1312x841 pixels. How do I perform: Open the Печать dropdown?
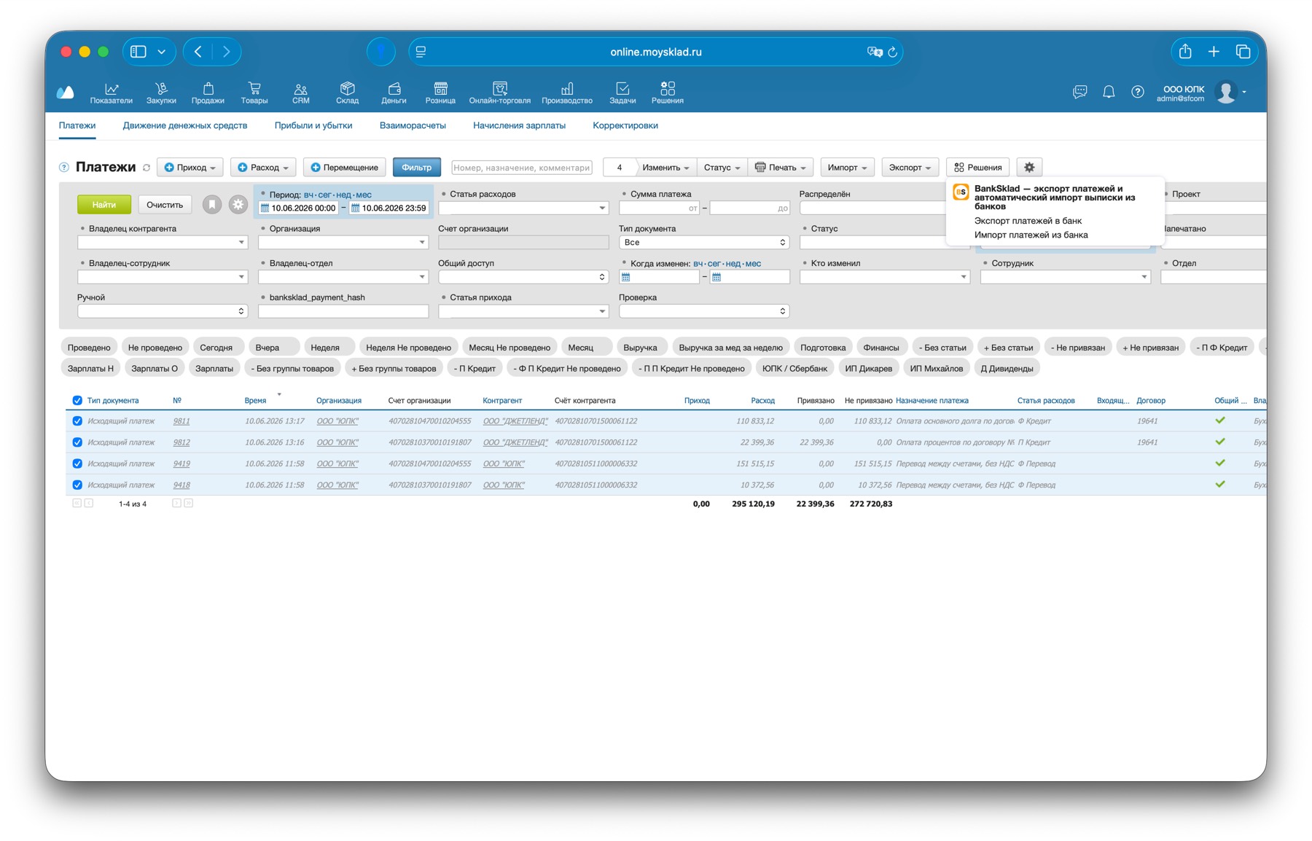tap(781, 167)
